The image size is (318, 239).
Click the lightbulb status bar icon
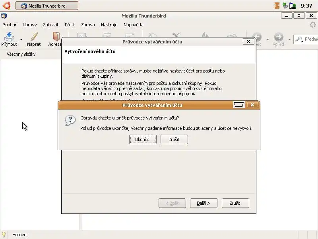(4, 235)
